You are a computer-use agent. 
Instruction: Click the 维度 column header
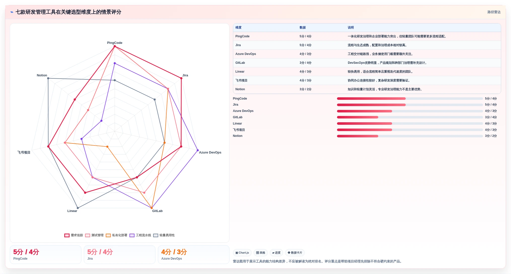(238, 27)
